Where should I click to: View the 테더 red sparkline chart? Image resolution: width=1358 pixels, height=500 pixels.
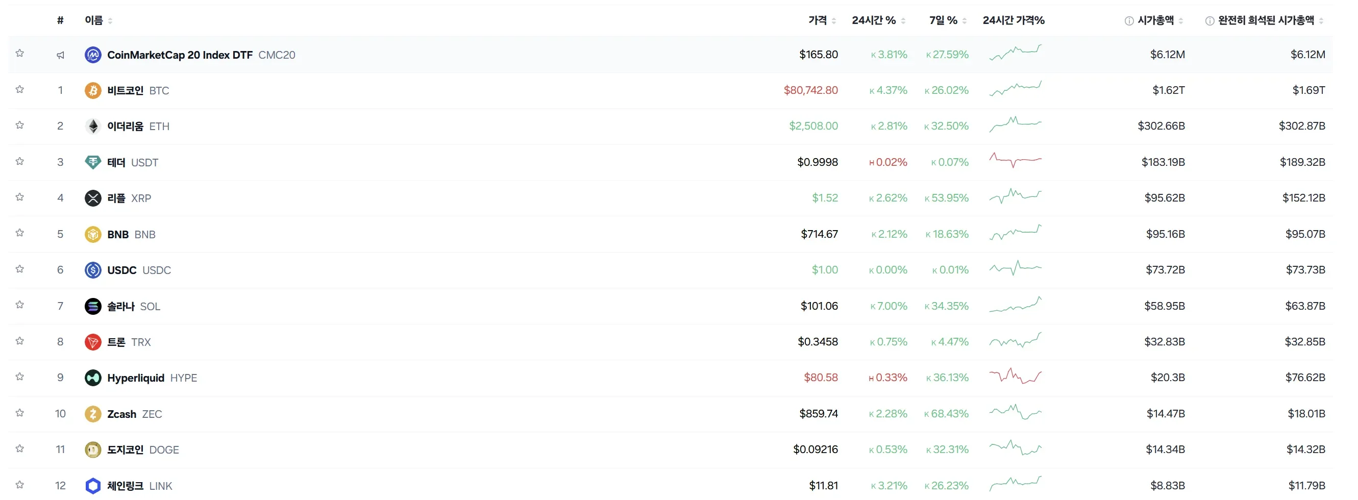pos(1016,160)
